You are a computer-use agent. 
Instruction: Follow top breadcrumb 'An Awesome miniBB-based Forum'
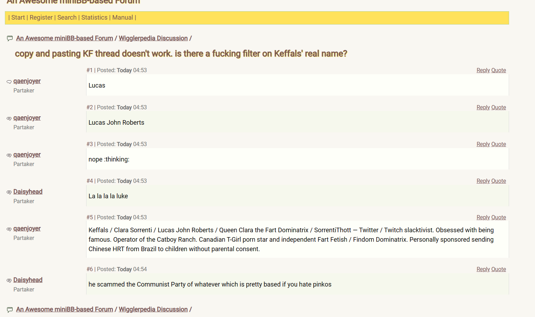coord(64,38)
